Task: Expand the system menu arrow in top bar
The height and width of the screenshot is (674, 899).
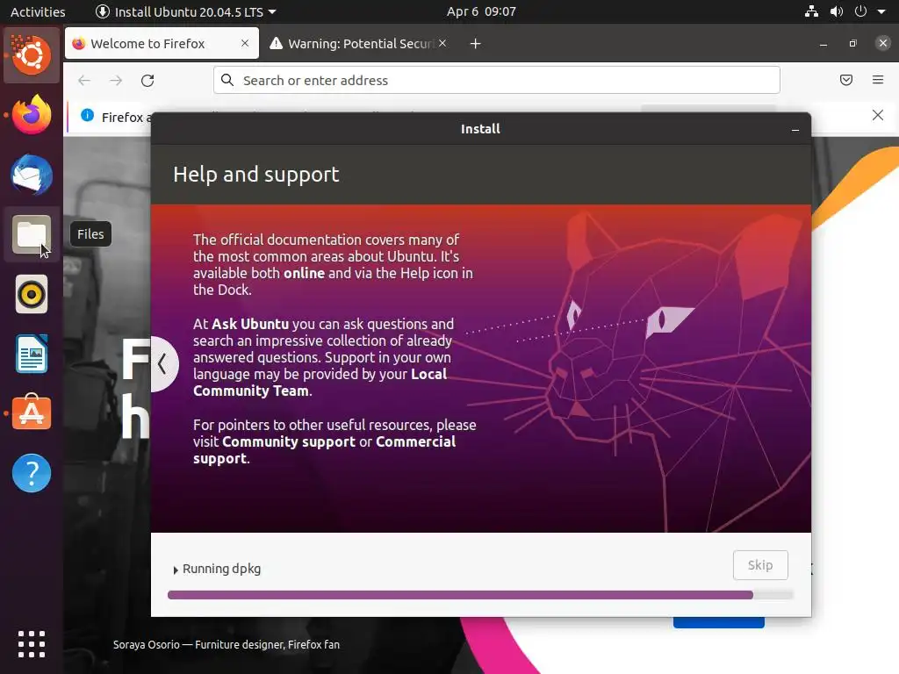Action: [881, 11]
